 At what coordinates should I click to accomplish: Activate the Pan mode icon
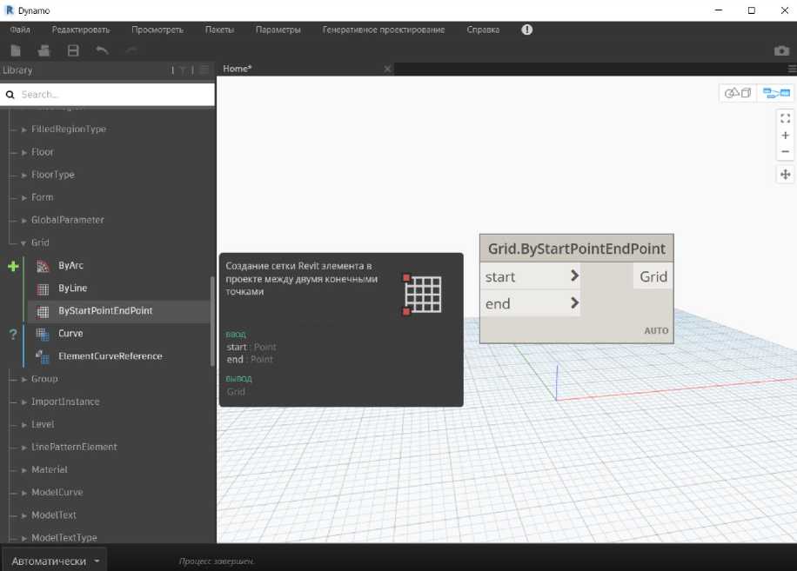pyautogui.click(x=785, y=175)
